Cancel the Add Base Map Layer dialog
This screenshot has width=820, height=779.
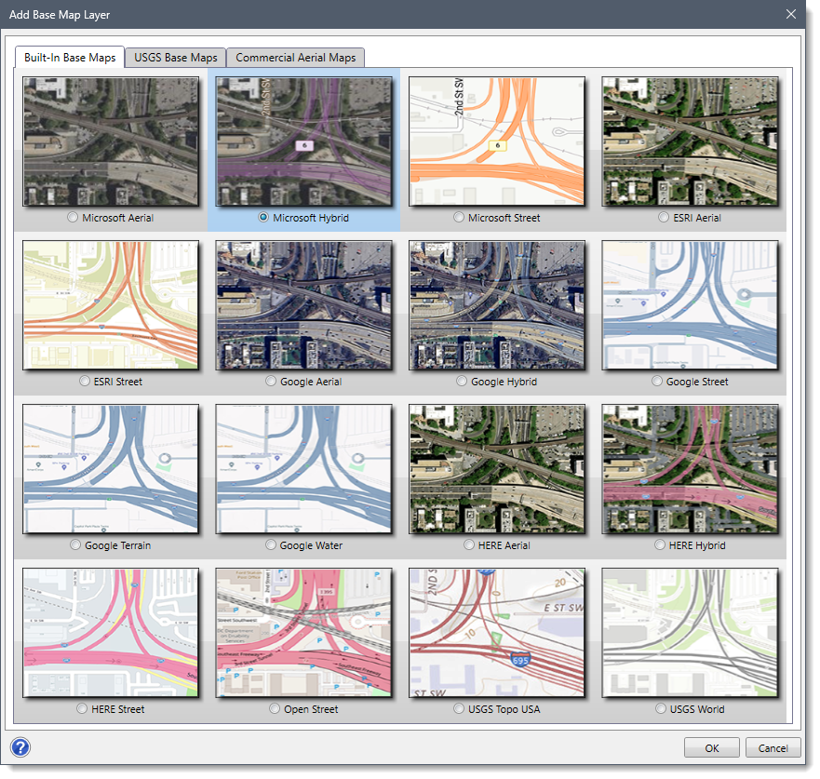tap(773, 747)
